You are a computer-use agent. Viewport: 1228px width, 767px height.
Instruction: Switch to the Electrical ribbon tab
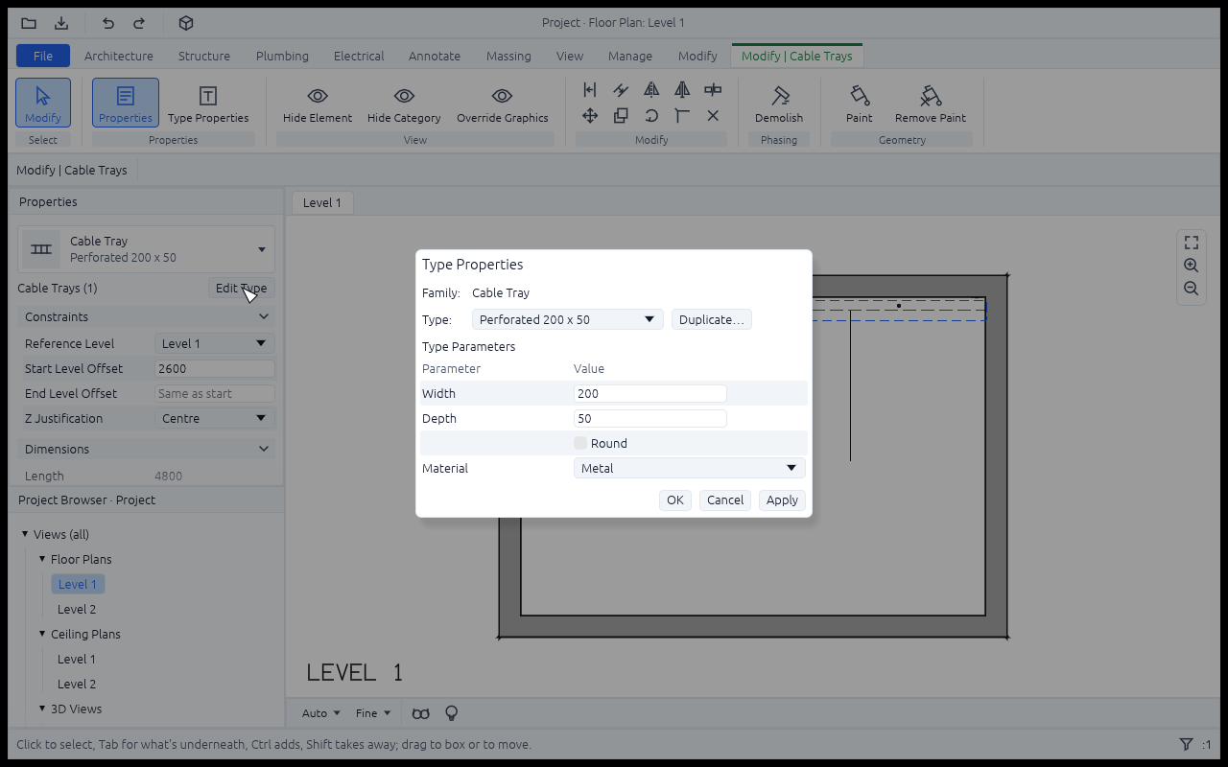pos(359,56)
